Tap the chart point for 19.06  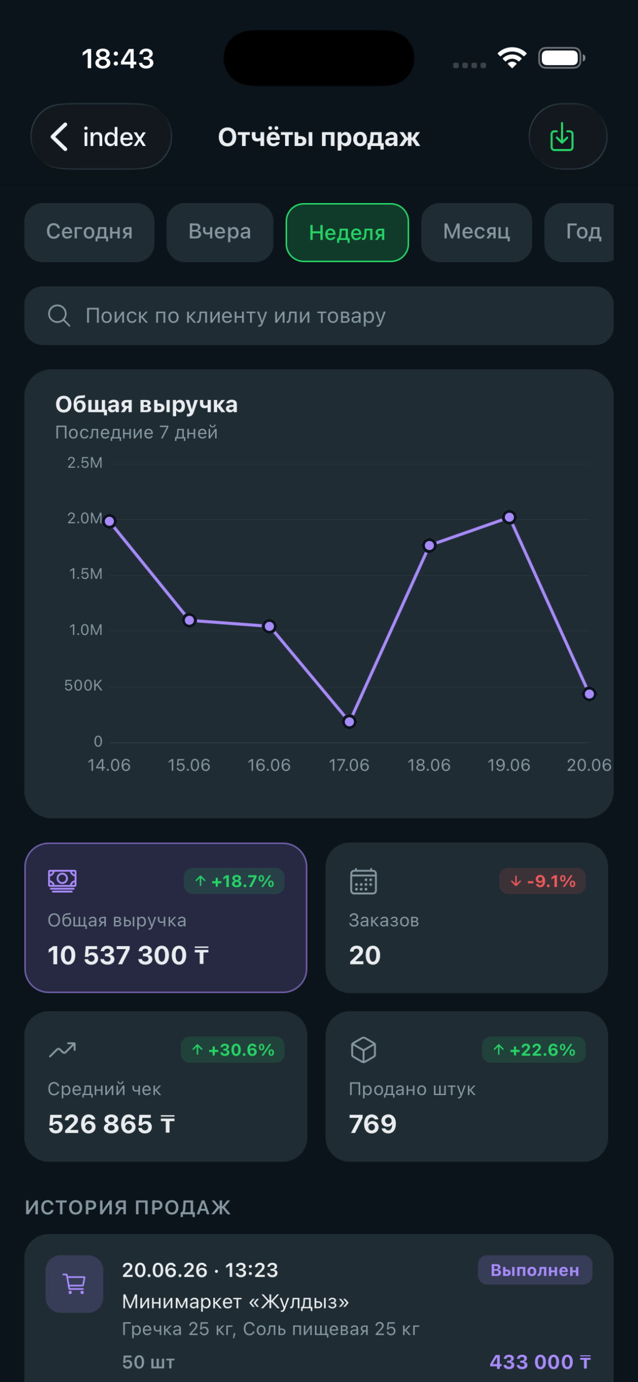(510, 517)
